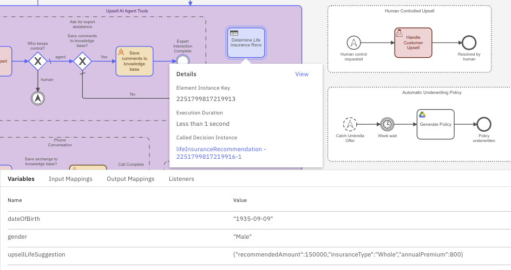Select the Human control requested start event
The height and width of the screenshot is (270, 511).
click(353, 42)
